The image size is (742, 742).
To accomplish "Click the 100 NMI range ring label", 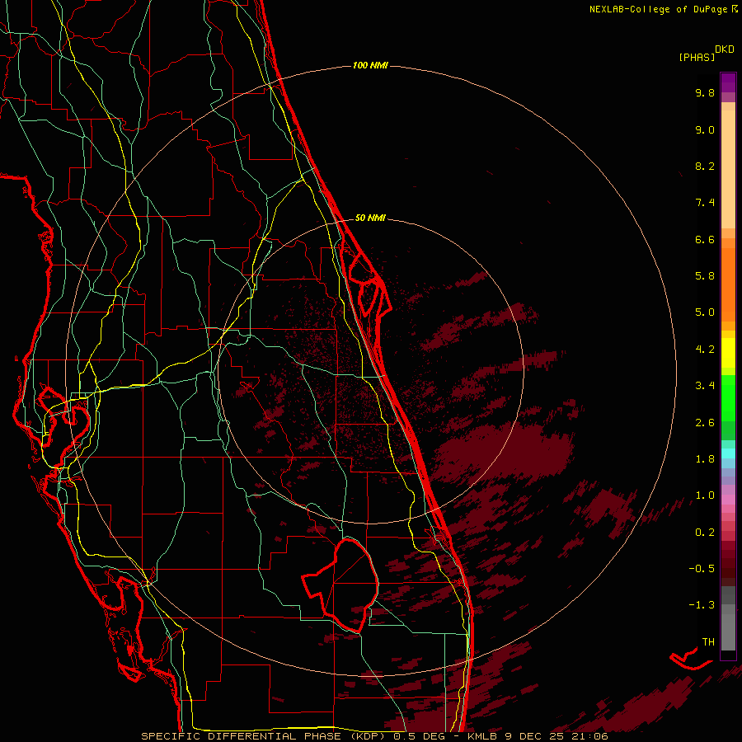I will click(370, 65).
